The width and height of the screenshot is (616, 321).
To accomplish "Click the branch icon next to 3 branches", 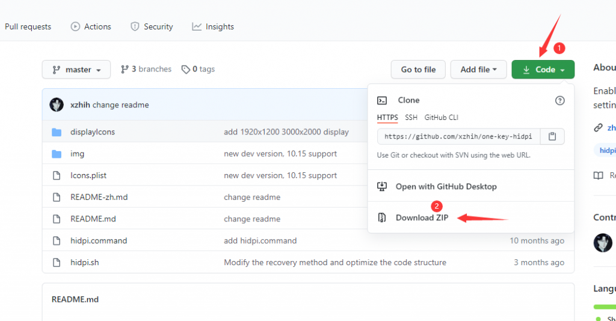I will (x=125, y=70).
